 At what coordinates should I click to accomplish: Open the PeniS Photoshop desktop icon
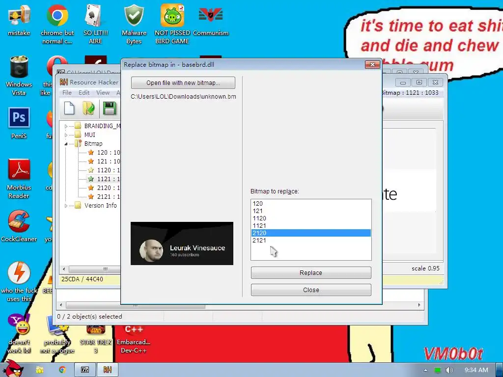point(19,123)
